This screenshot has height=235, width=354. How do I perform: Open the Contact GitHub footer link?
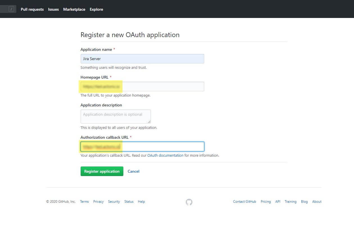pyautogui.click(x=245, y=202)
